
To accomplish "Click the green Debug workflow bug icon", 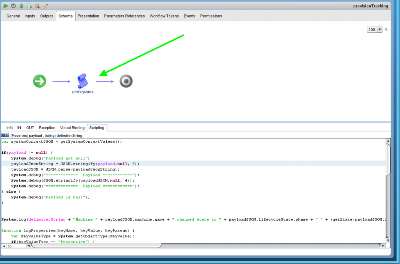I will [21, 6].
